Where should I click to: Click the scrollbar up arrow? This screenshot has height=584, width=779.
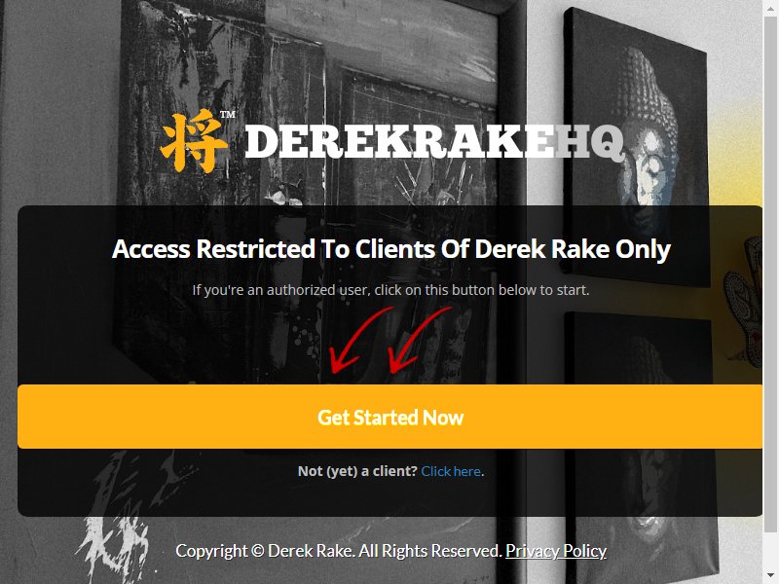(770, 7)
